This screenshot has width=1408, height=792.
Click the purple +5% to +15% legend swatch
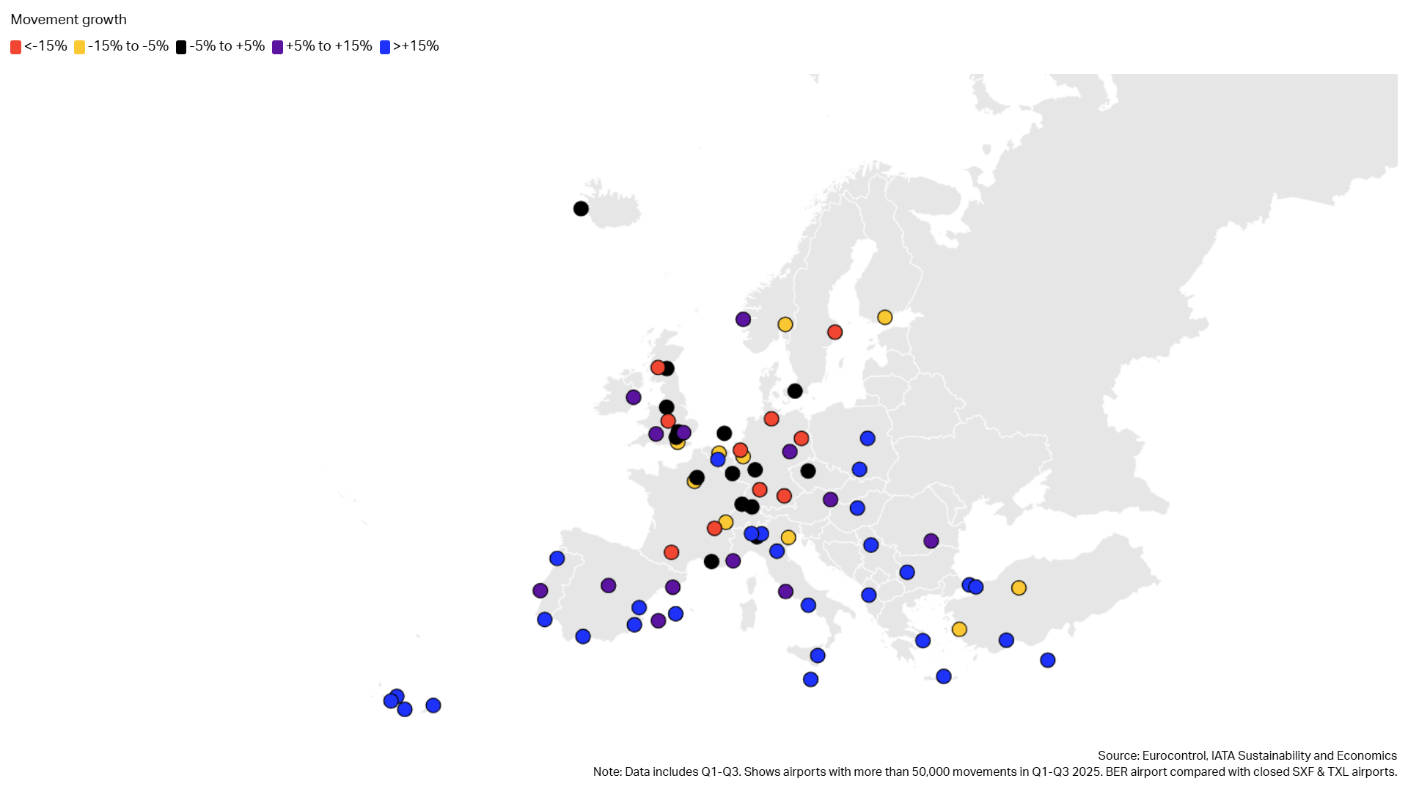tap(277, 47)
